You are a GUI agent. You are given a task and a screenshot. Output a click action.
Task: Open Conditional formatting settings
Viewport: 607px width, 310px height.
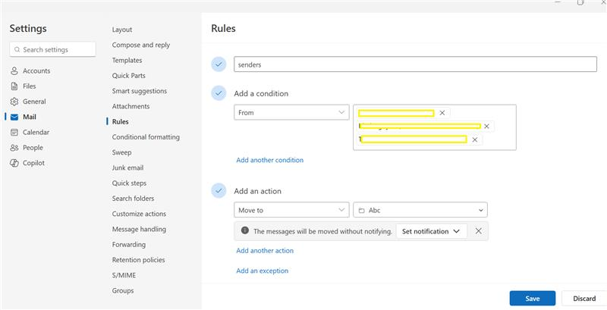coord(146,137)
